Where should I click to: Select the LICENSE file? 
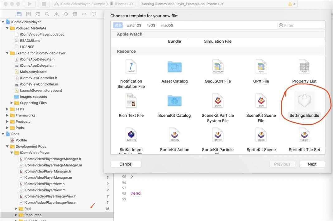[x=27, y=47]
